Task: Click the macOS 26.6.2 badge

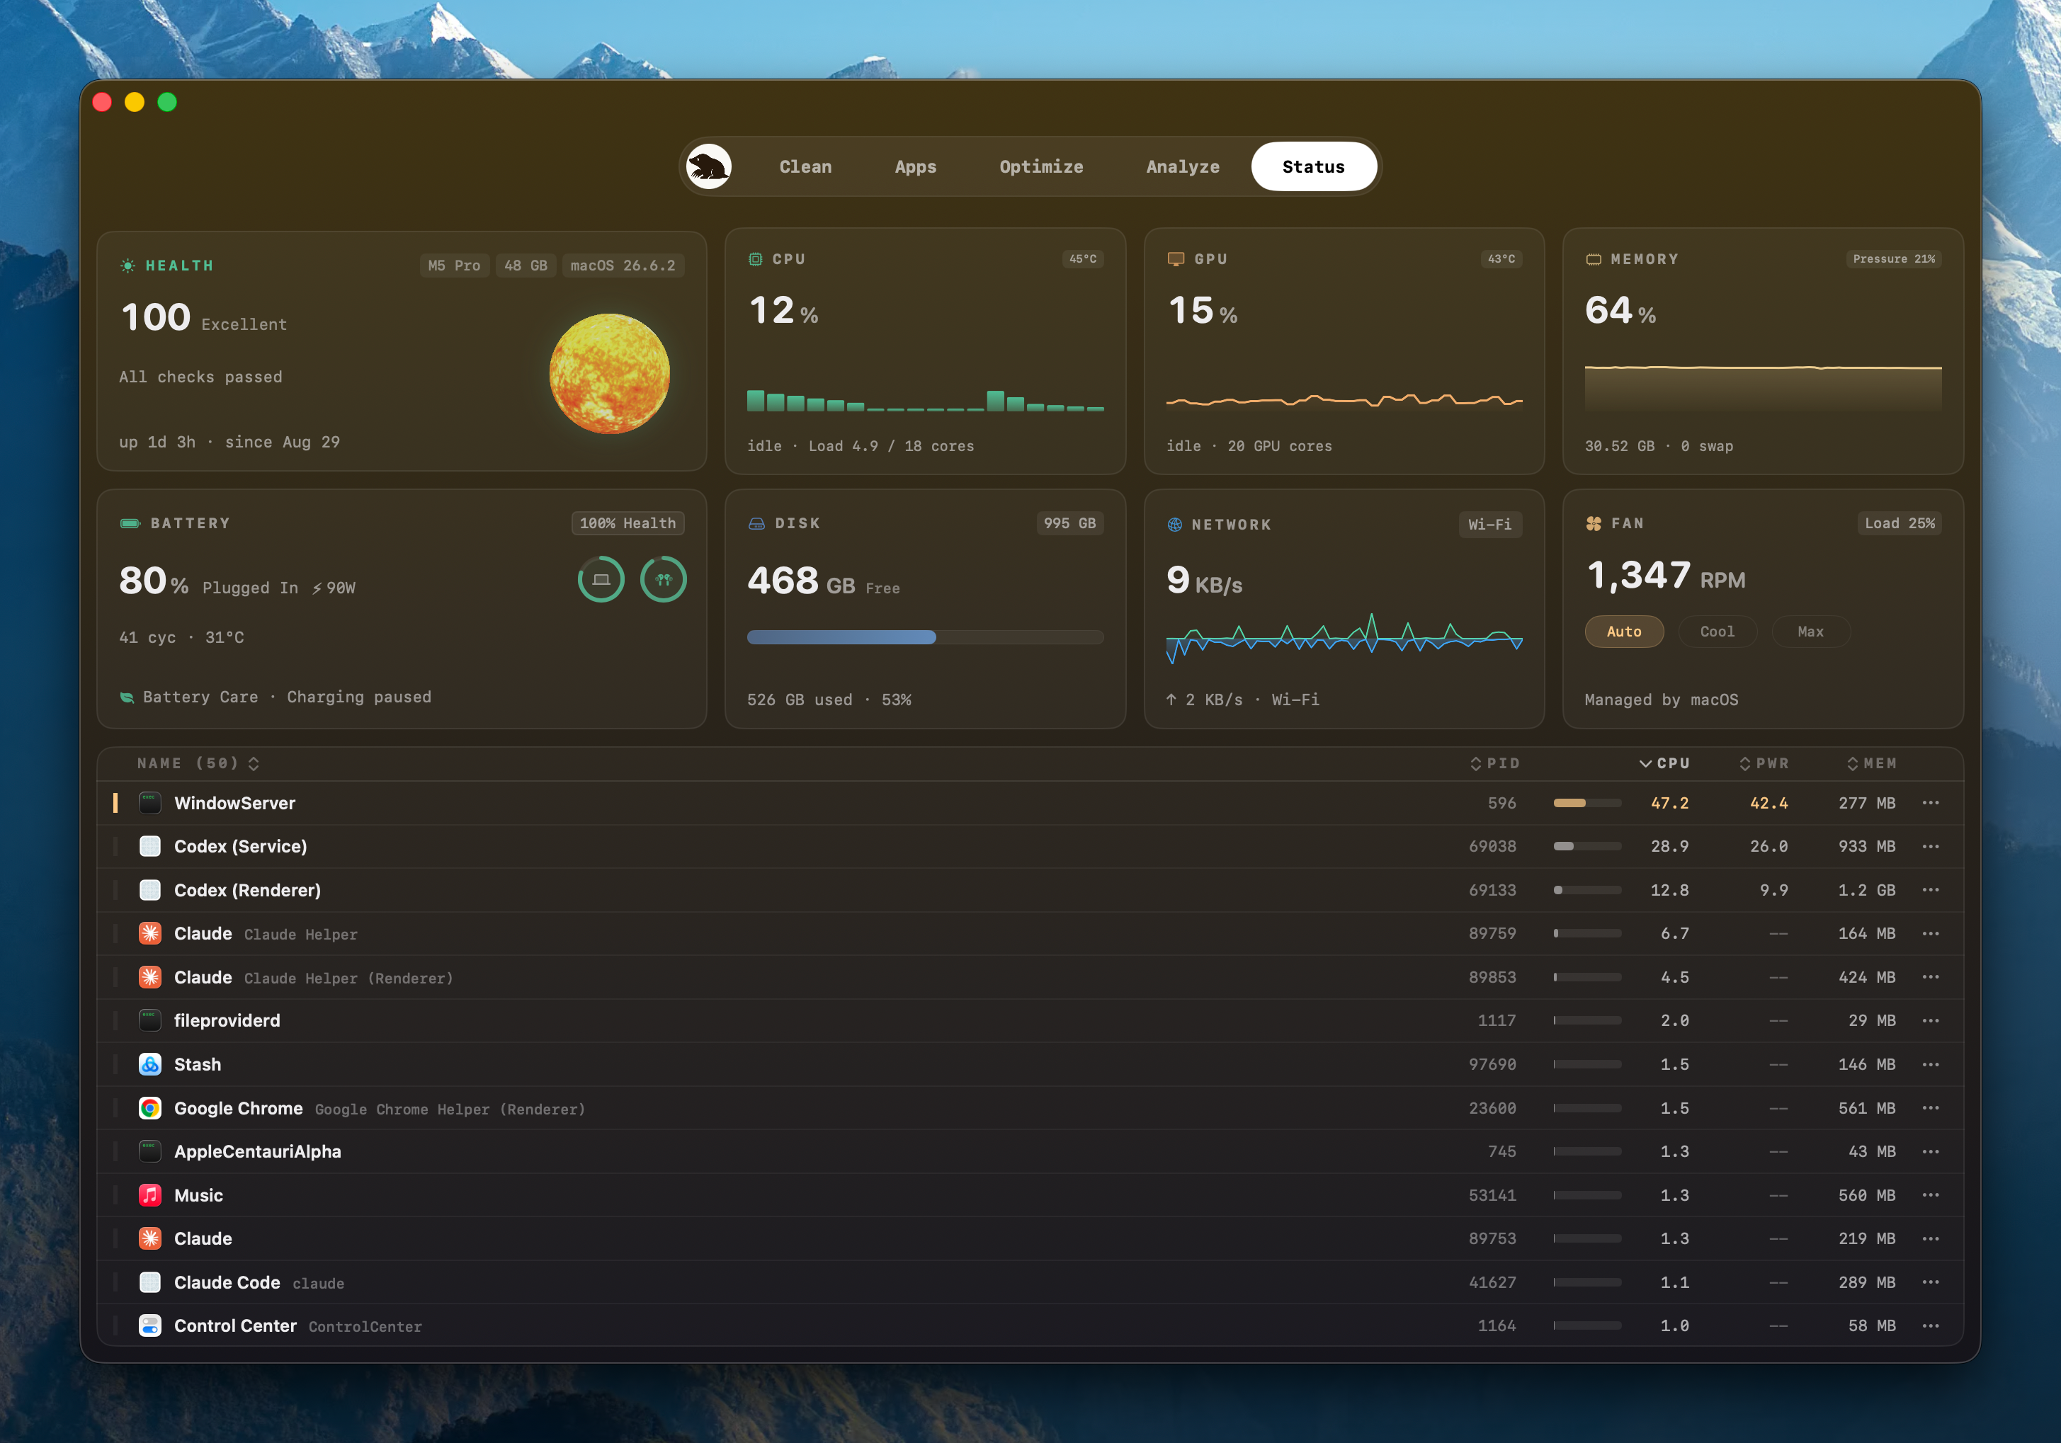Action: point(623,266)
